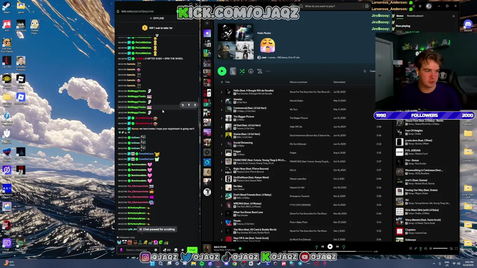Resume chat via Chat paused for scrolling
The image size is (477, 268).
pos(157,229)
